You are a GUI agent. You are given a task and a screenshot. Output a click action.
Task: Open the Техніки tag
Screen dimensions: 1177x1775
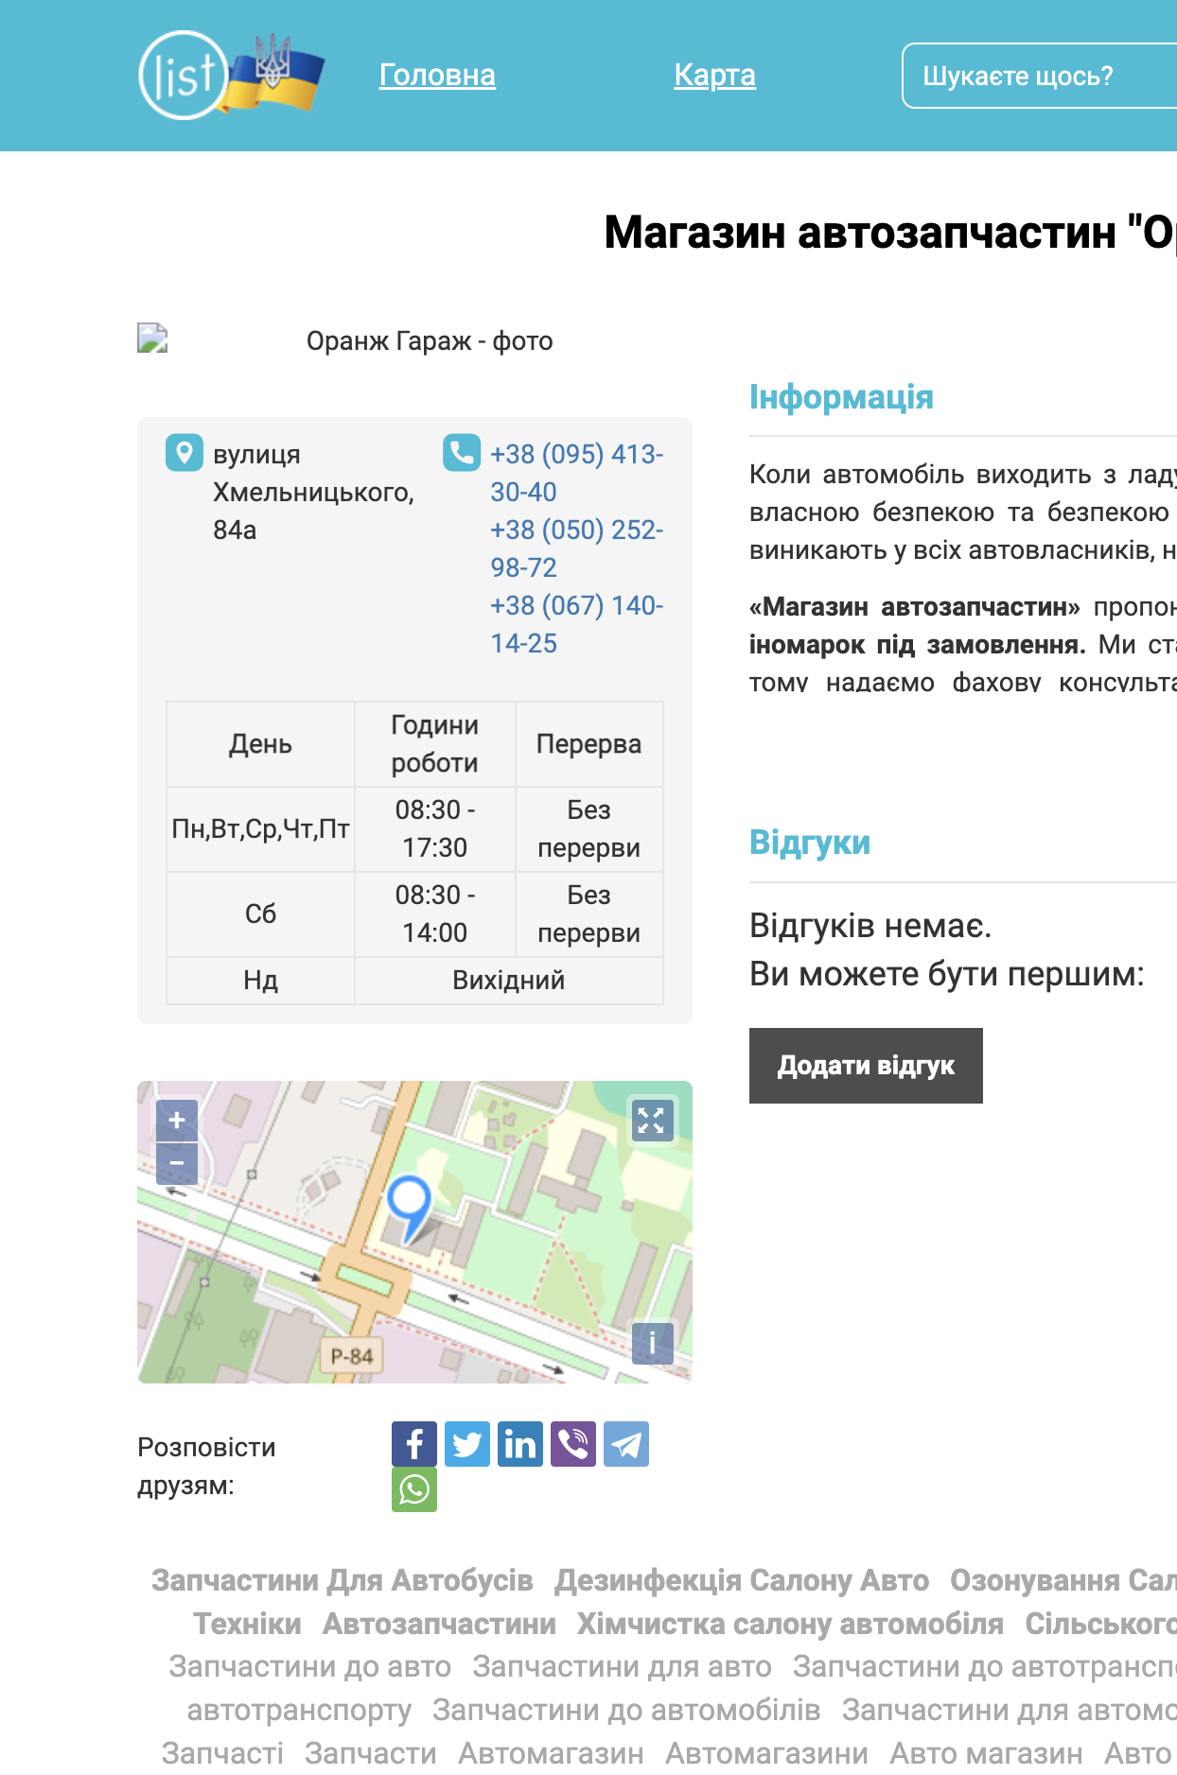247,1624
